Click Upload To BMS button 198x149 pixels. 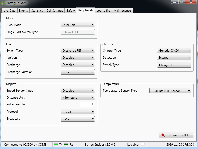click(176, 135)
